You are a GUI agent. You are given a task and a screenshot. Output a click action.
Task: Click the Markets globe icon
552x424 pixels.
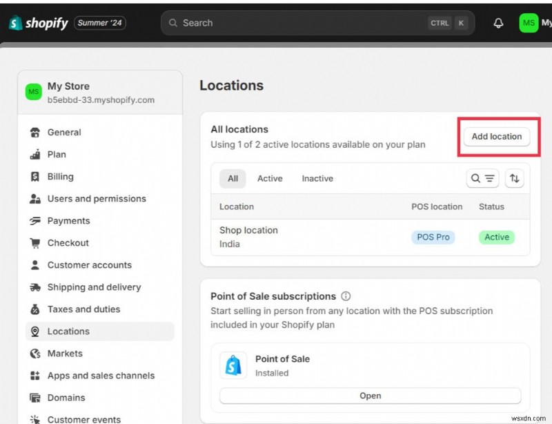tap(35, 354)
